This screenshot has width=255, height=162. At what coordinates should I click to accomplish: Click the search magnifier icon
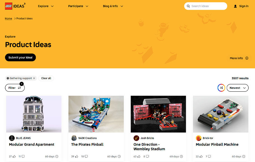(x=188, y=6)
